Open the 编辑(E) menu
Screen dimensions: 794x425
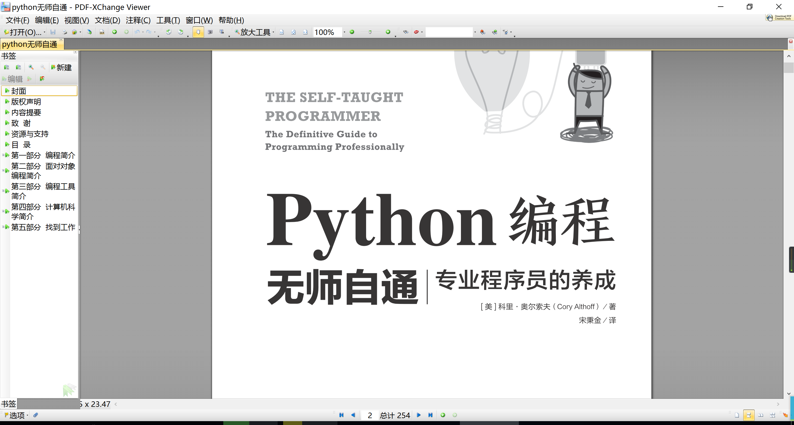[x=47, y=20]
